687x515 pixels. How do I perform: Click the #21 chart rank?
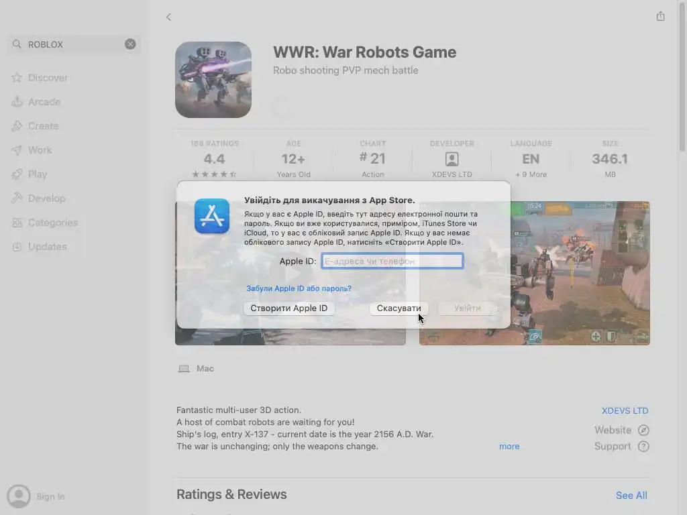(372, 158)
